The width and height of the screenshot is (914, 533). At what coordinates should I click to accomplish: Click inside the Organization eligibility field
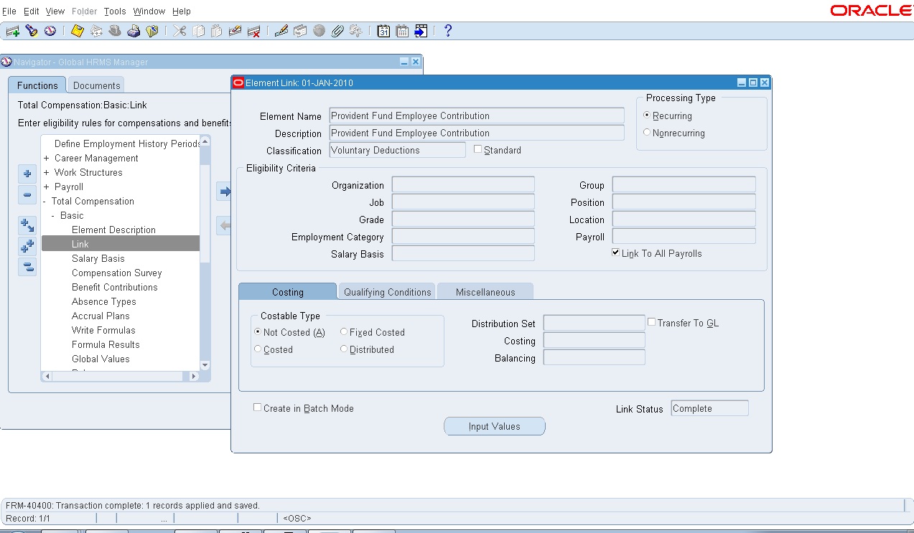(x=462, y=184)
